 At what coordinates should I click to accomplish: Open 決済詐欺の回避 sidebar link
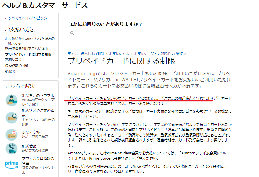point(17,66)
